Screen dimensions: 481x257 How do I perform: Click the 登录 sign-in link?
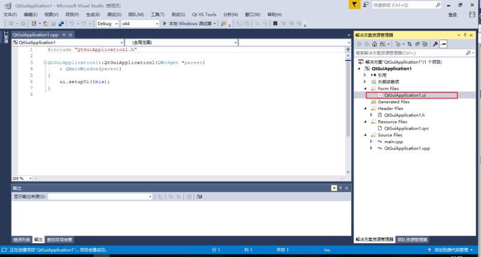(x=452, y=14)
